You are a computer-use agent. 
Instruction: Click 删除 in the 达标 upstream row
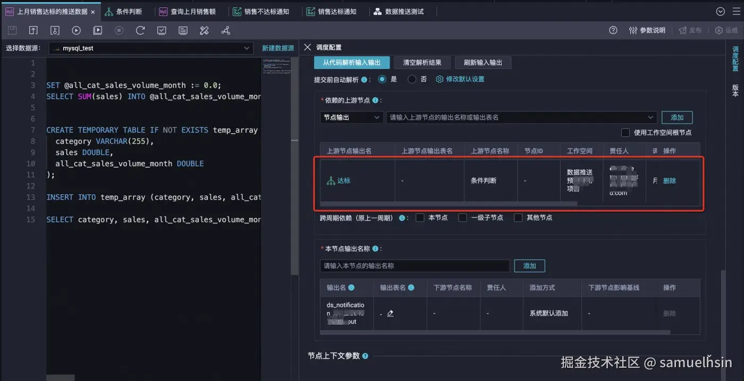pos(670,181)
